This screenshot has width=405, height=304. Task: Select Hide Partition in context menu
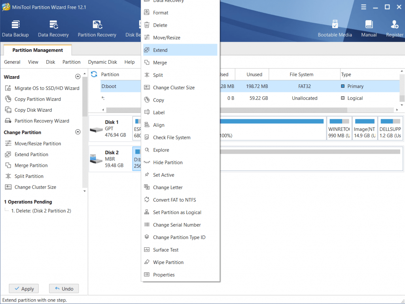tap(180, 163)
